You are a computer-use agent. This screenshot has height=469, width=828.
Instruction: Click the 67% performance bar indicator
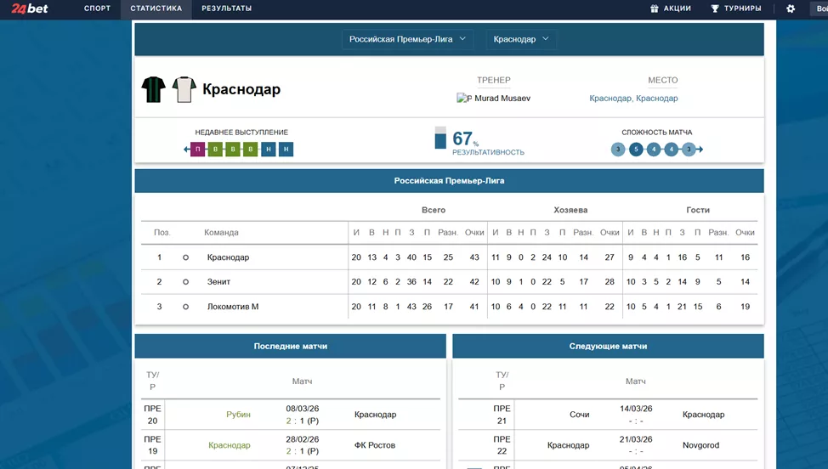point(440,138)
